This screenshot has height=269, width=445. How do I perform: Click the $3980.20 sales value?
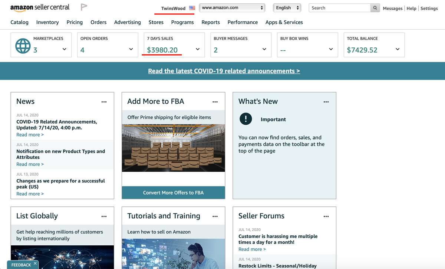point(162,50)
